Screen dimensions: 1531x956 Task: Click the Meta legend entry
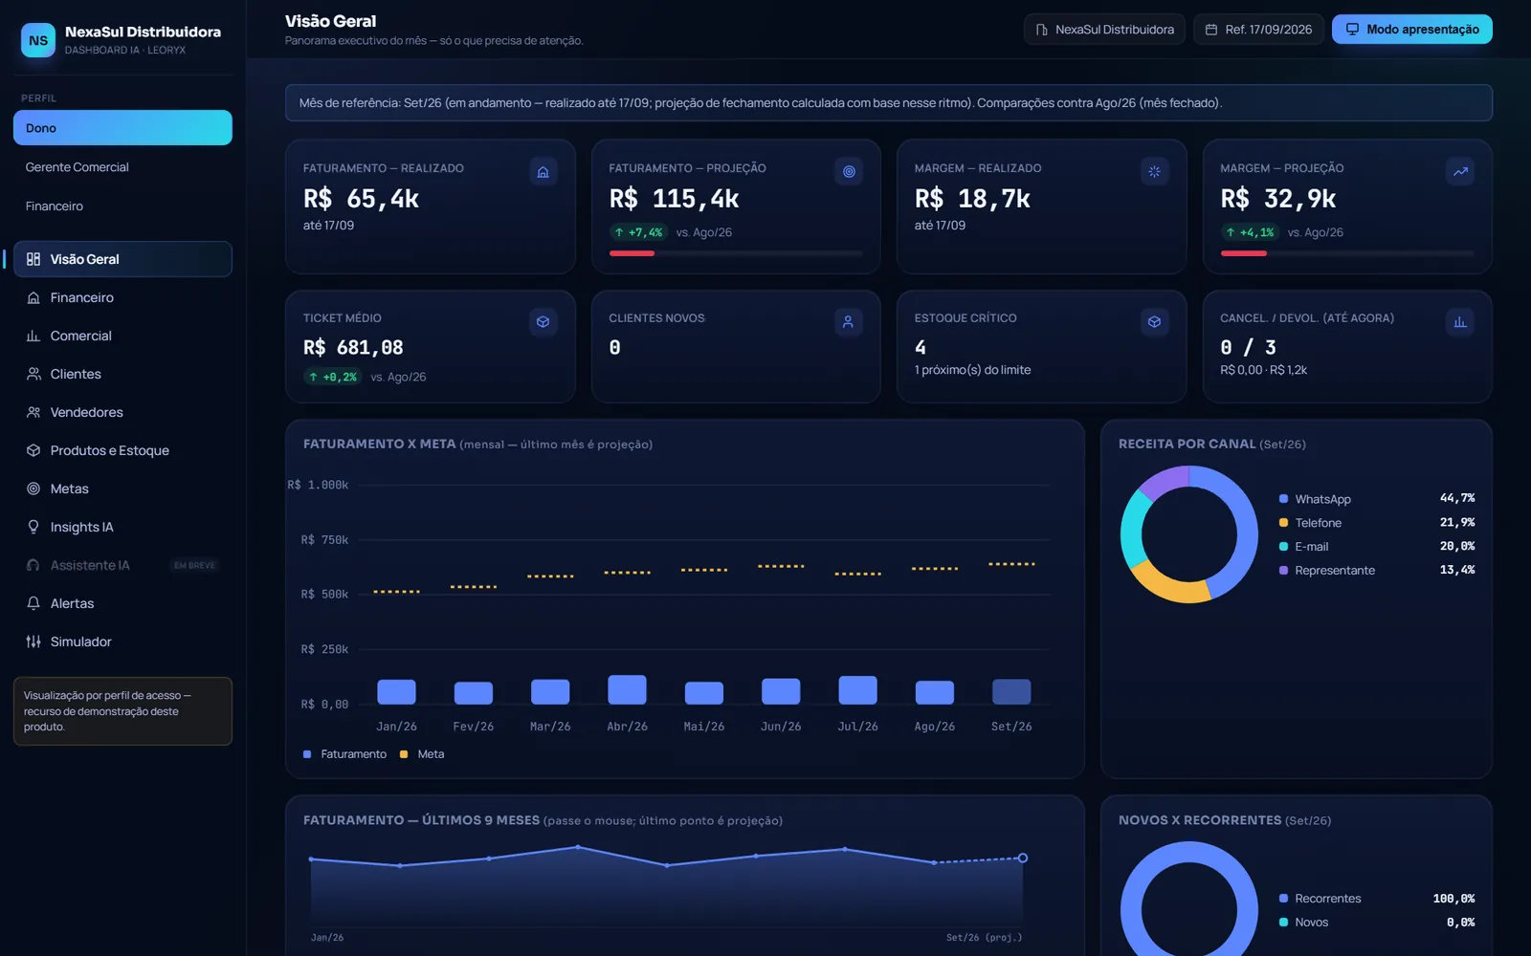coord(422,754)
